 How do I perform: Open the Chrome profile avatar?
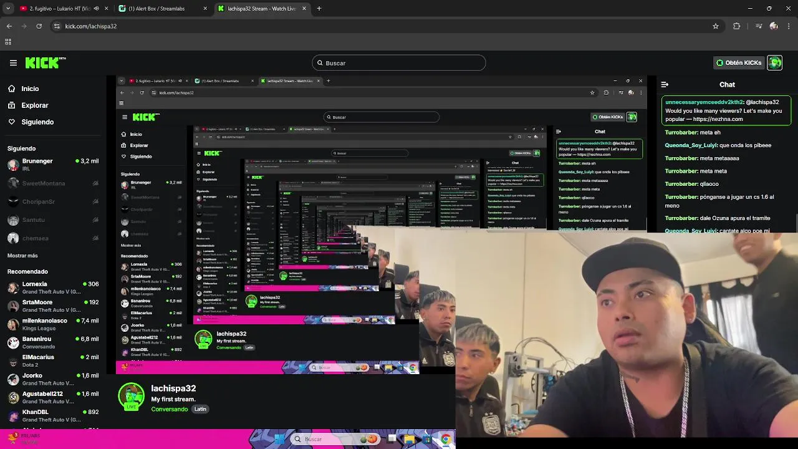[x=774, y=26]
